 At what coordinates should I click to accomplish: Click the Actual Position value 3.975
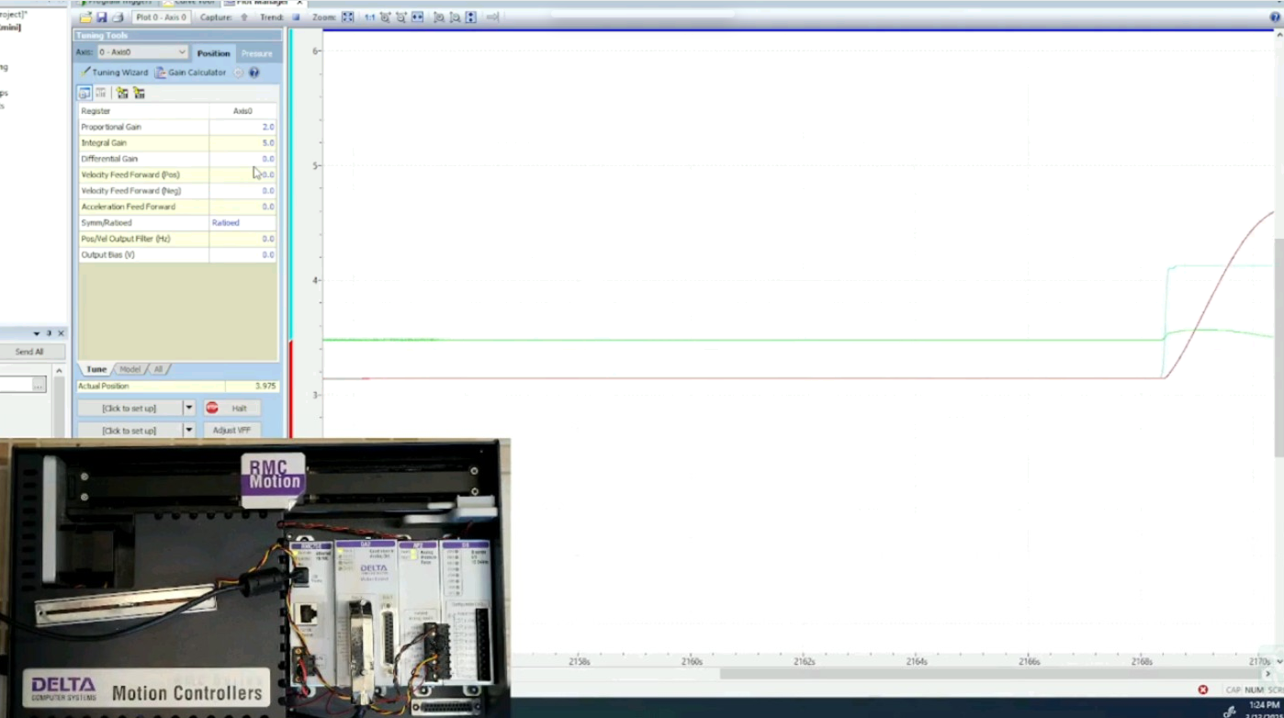point(252,386)
